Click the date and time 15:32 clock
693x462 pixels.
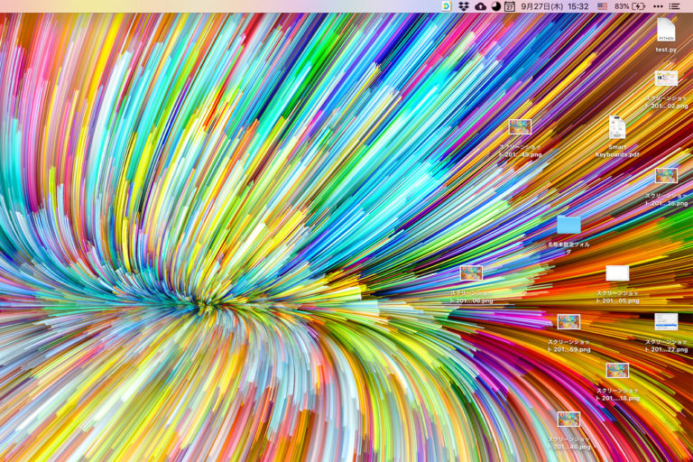[x=554, y=6]
